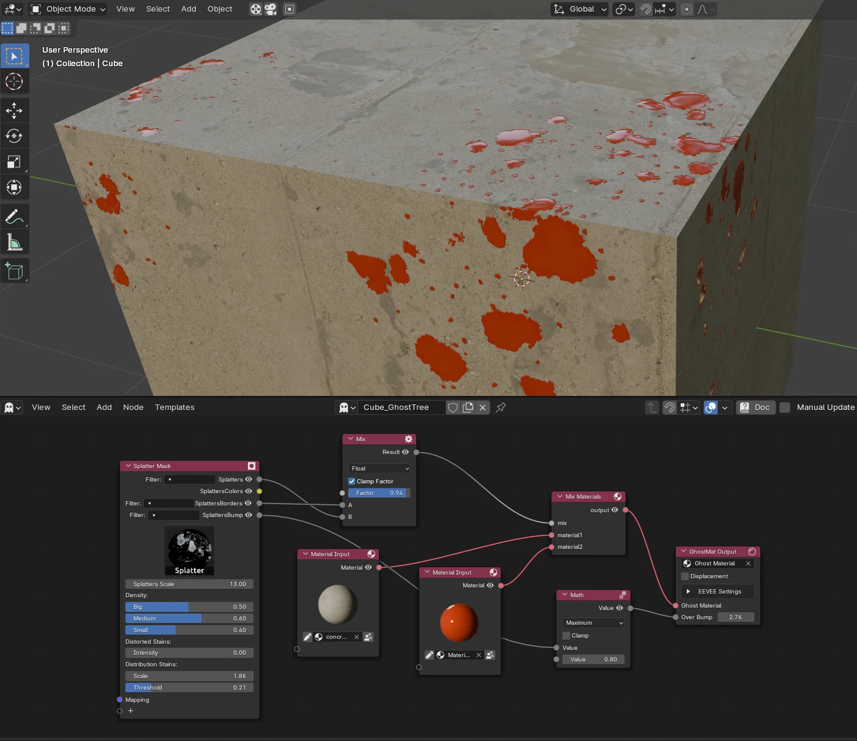
Task: Pick the Annotate pencil tool
Action: (x=14, y=217)
